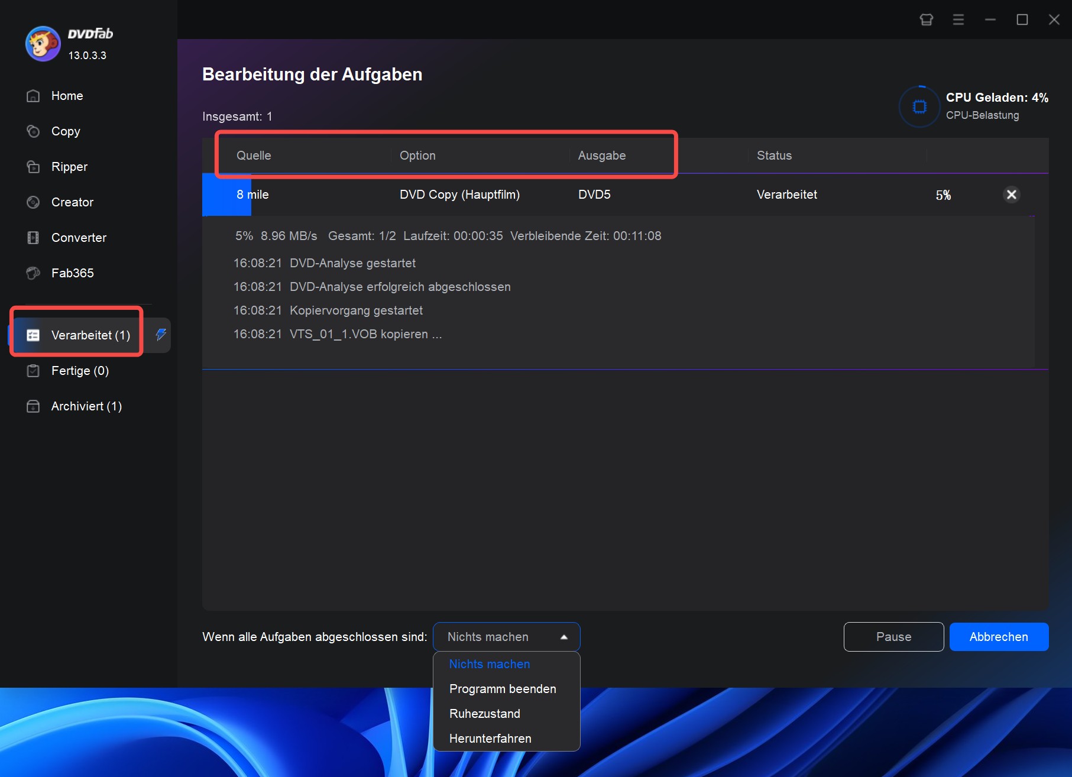Open the hamburger menu in title bar
Viewport: 1072px width, 777px height.
[958, 20]
